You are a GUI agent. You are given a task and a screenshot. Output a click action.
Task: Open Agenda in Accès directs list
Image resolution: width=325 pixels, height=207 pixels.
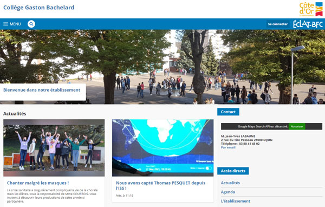[228, 192]
